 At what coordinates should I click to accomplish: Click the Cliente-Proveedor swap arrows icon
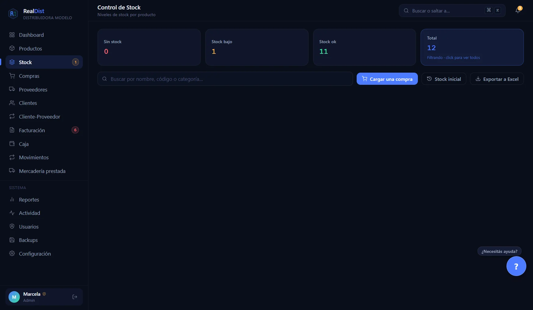click(12, 116)
